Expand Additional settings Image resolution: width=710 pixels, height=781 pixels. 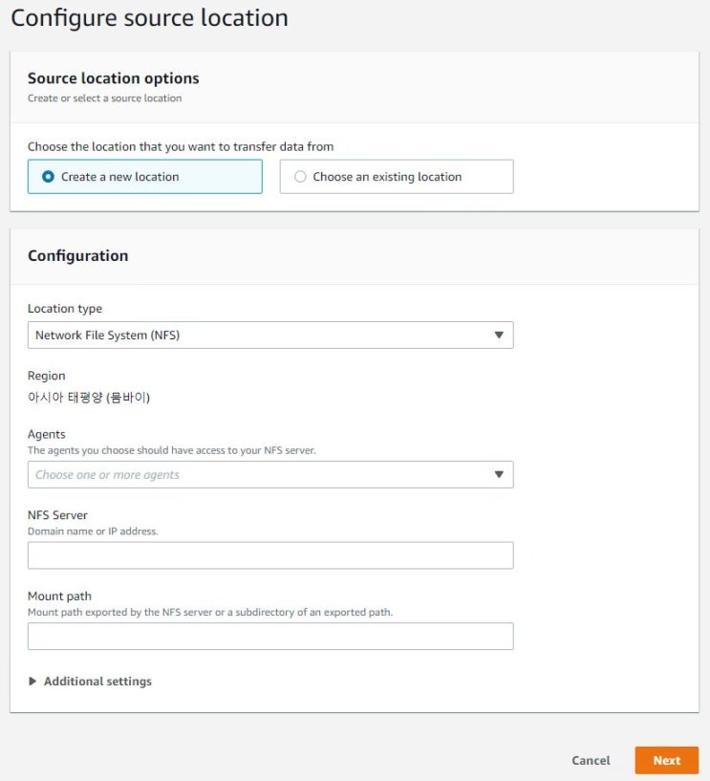pyautogui.click(x=92, y=681)
